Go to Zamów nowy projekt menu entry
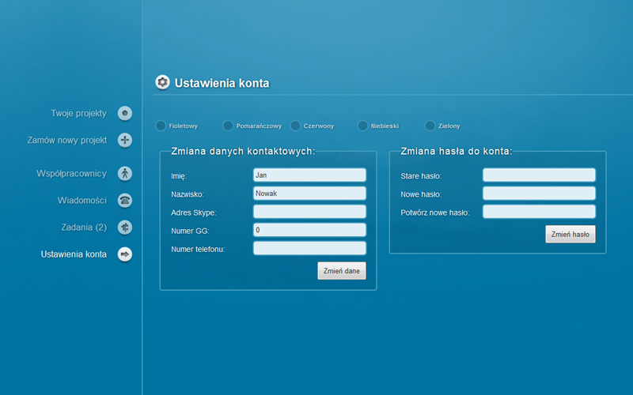Image resolution: width=633 pixels, height=395 pixels. click(x=67, y=141)
